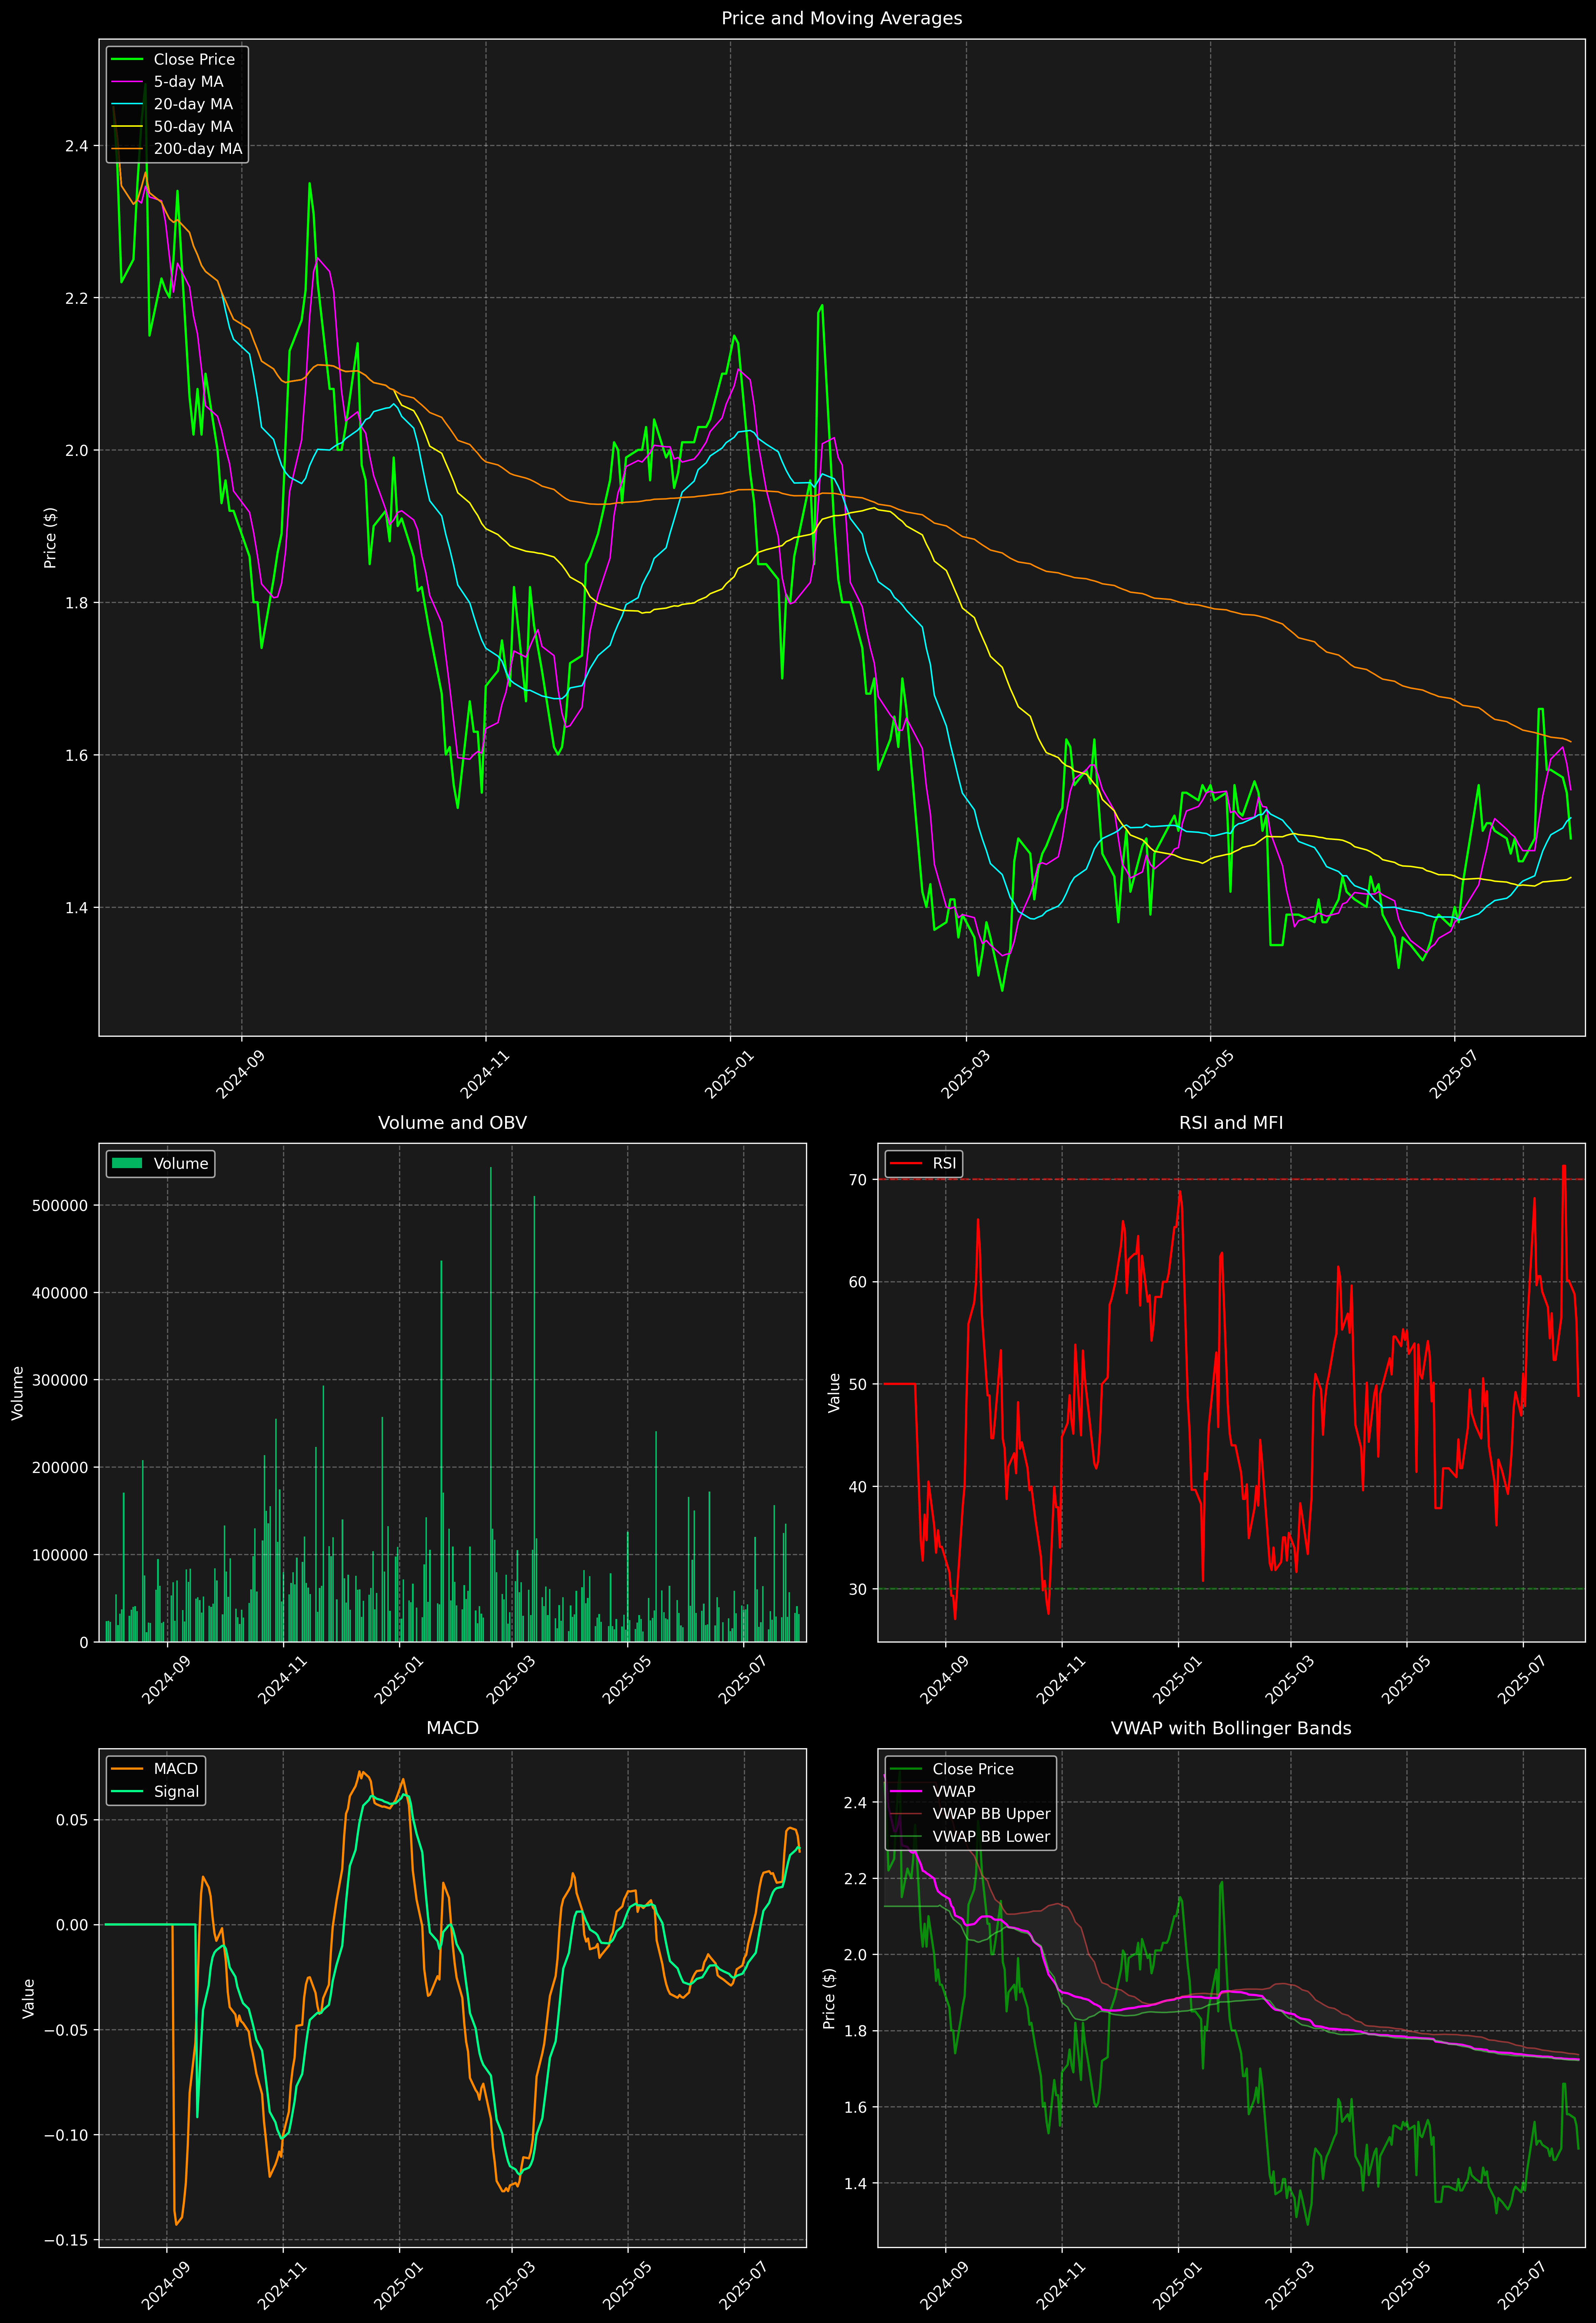The height and width of the screenshot is (2323, 1596).
Task: Click the 'MACD' legend entry with orange line
Action: pyautogui.click(x=155, y=1769)
